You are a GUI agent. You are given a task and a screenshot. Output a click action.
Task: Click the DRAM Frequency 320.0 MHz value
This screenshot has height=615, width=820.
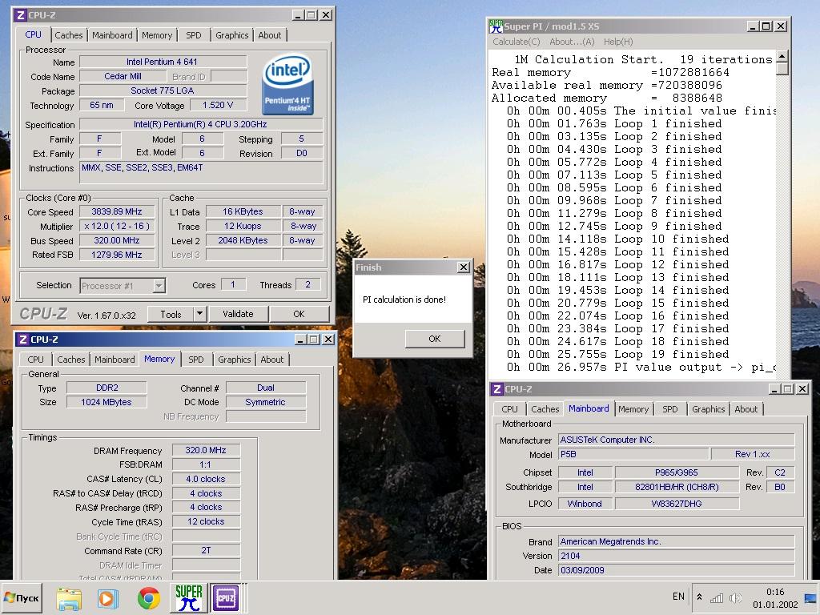click(206, 450)
